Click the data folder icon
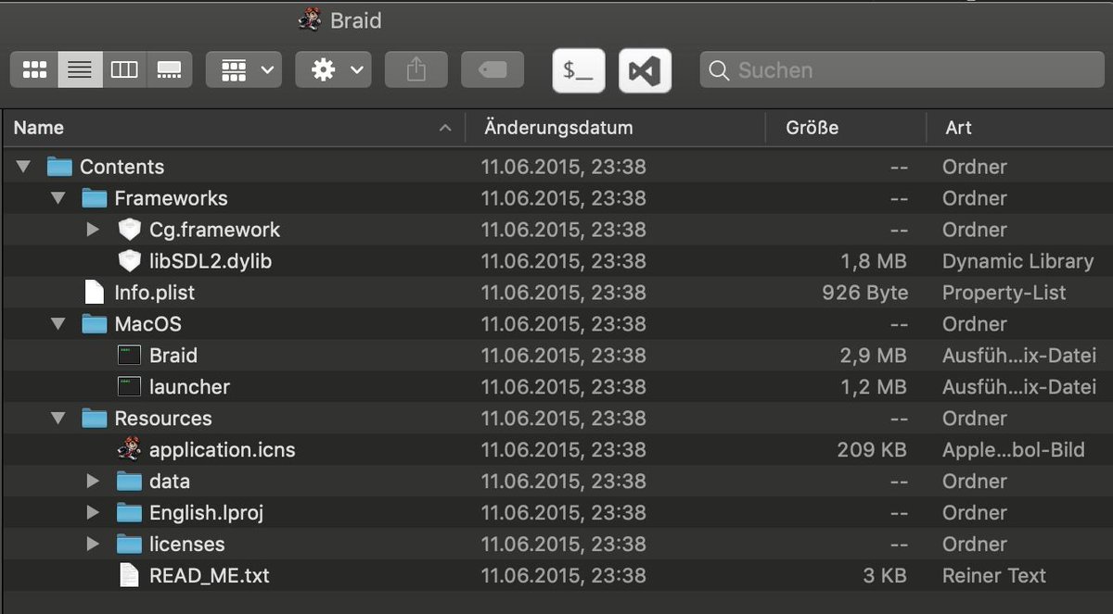Viewport: 1113px width, 614px height. click(x=129, y=482)
